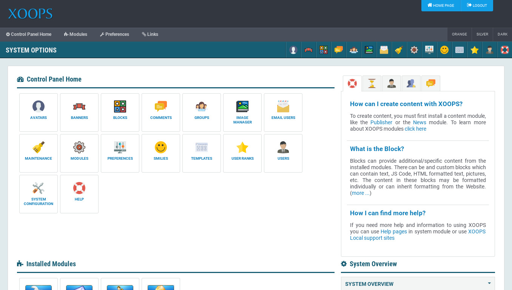Switch to the hourglass tab
Screen dimensions: 512x290
[372, 83]
